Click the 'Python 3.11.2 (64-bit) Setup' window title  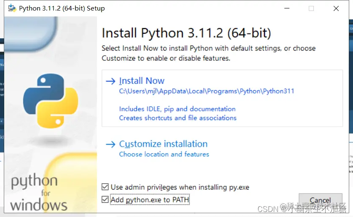click(x=62, y=8)
